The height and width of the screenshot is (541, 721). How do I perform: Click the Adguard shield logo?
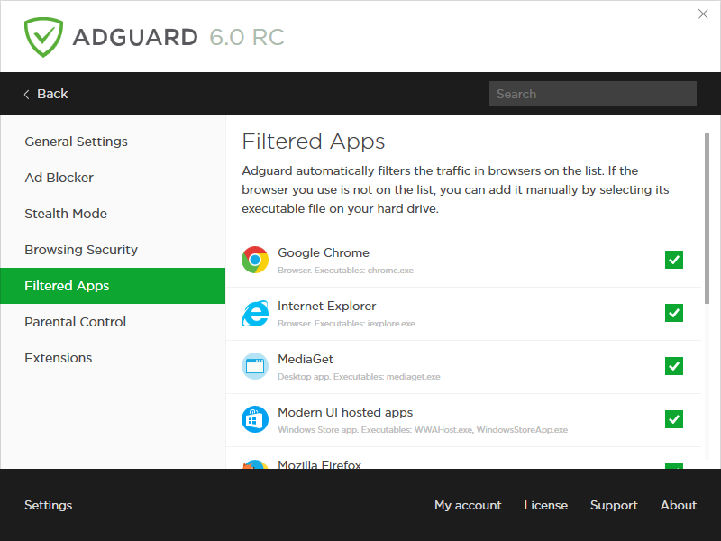coord(43,37)
